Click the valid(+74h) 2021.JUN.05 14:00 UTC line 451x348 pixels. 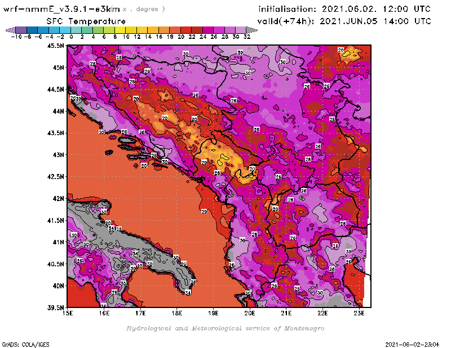click(344, 21)
